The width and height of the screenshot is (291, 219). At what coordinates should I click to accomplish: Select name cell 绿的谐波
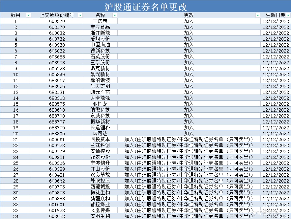click(x=100, y=80)
